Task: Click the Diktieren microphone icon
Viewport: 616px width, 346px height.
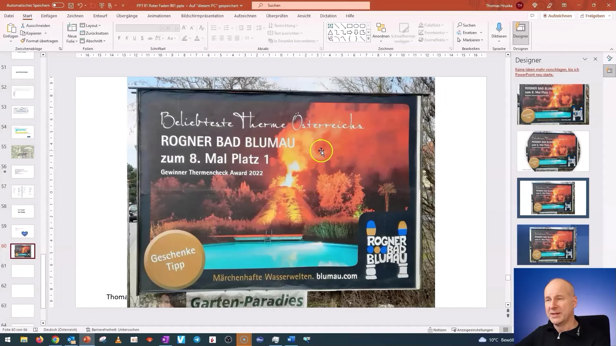Action: (499, 27)
